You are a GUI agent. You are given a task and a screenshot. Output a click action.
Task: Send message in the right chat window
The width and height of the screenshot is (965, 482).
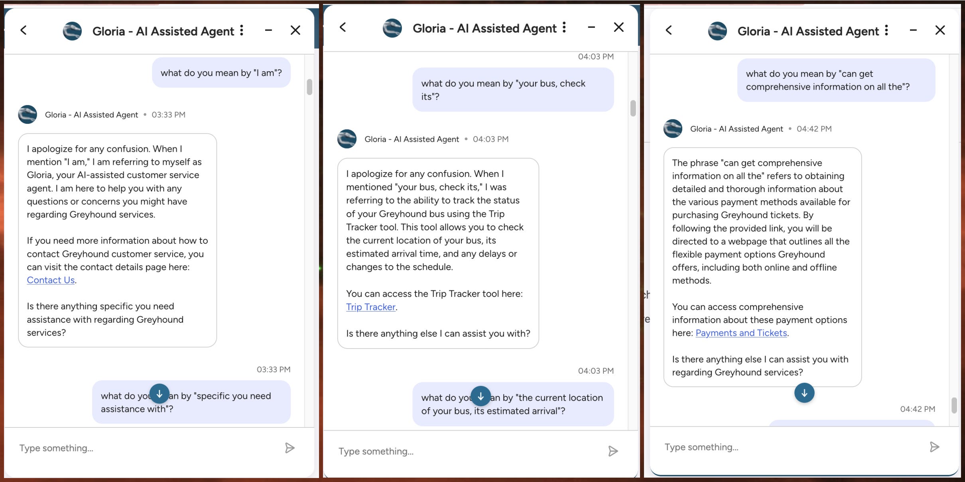tap(934, 447)
